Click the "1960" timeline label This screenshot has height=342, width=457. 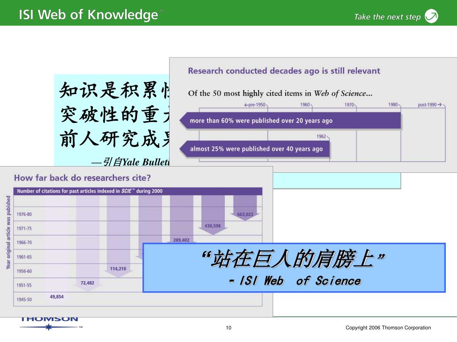[x=305, y=105]
